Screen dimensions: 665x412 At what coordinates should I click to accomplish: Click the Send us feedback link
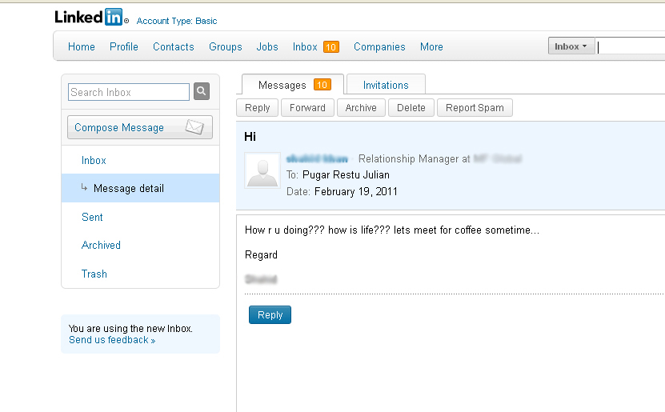coord(109,340)
